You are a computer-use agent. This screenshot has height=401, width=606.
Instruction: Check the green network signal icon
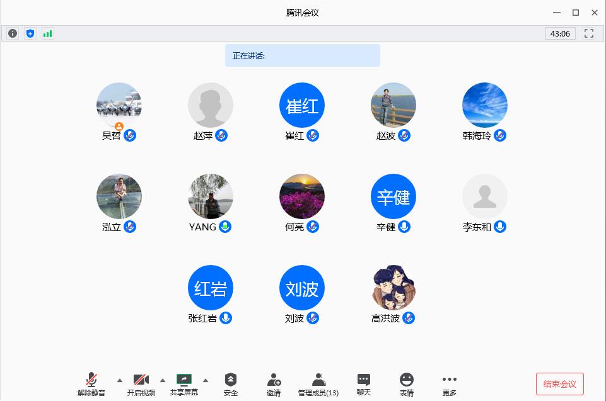[x=47, y=33]
